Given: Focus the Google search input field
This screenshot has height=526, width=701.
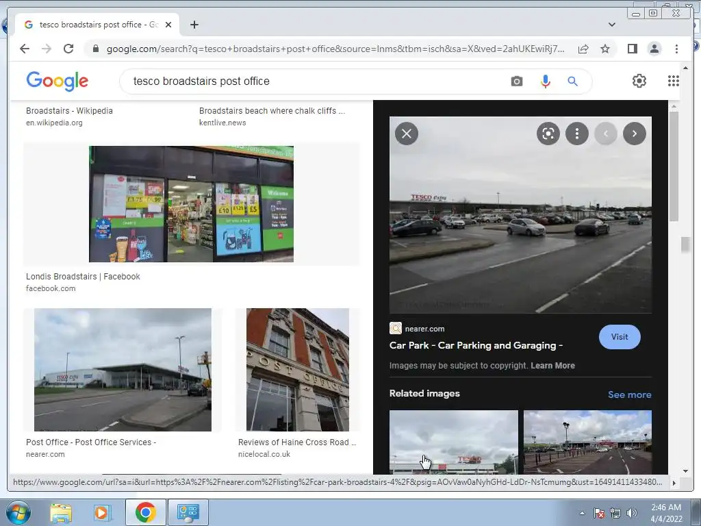Looking at the screenshot, I should (313, 82).
